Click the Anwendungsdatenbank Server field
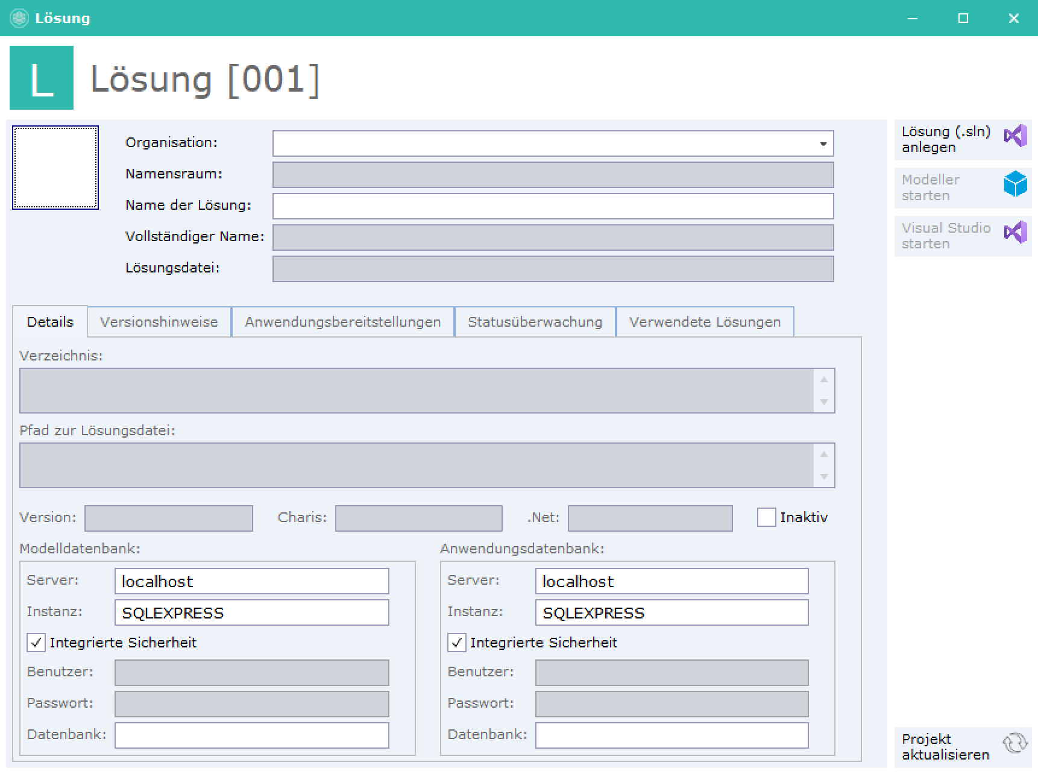The height and width of the screenshot is (774, 1038). [x=672, y=581]
